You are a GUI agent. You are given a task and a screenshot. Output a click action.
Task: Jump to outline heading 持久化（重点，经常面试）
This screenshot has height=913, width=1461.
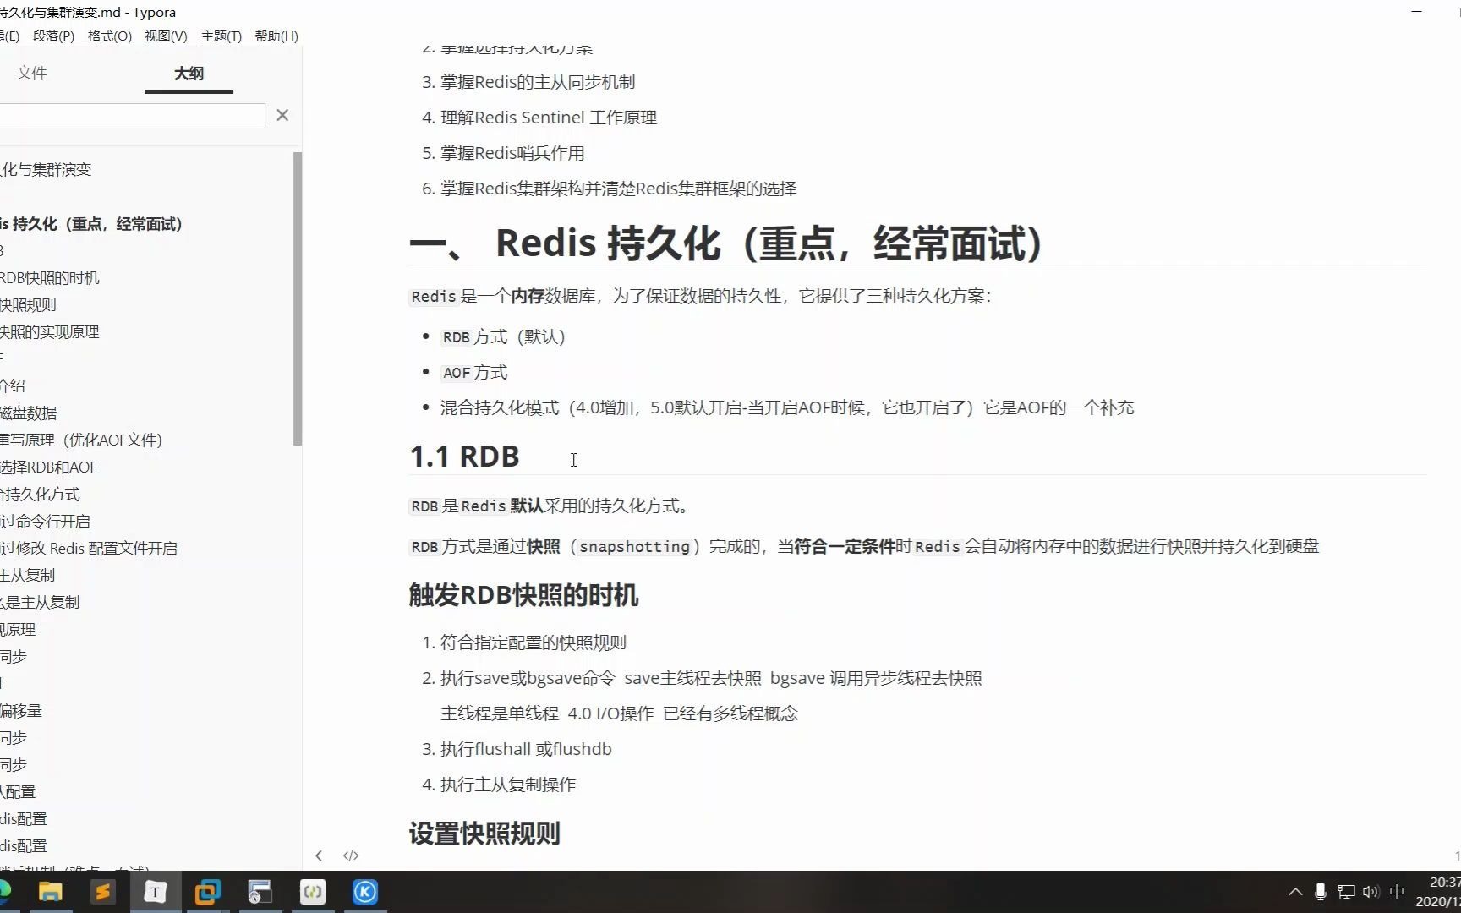(91, 224)
